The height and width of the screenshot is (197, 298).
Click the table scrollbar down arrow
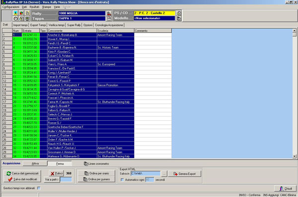[x=295, y=156]
